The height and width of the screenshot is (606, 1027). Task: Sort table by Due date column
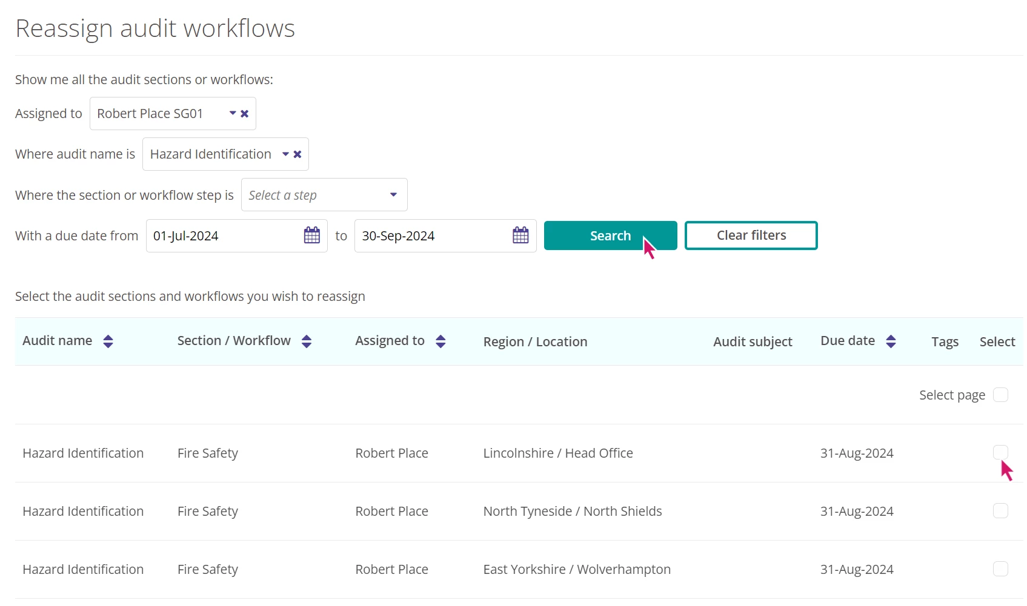click(x=891, y=341)
